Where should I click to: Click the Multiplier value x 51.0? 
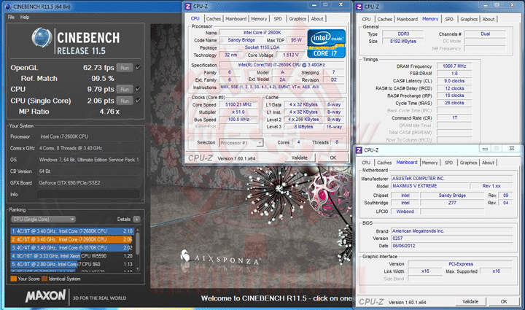coord(238,112)
